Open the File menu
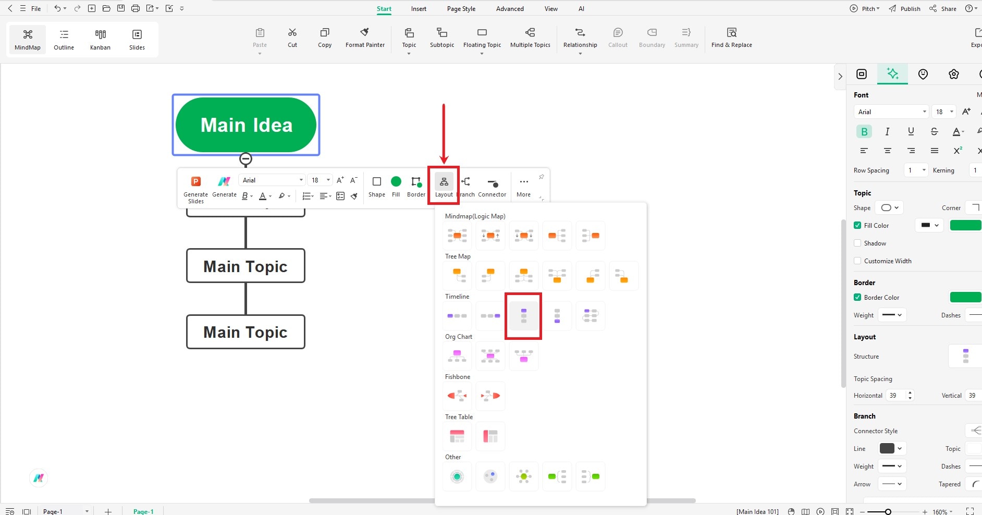 36,9
